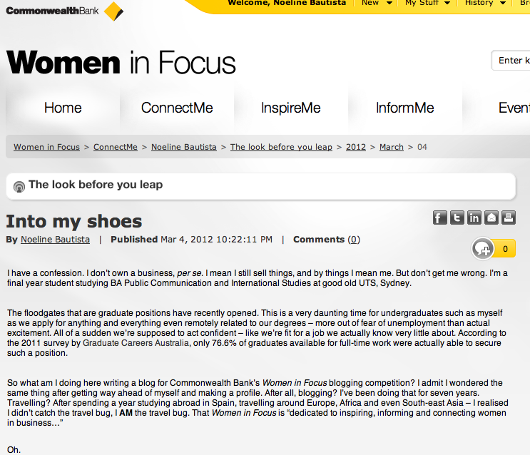530x455 pixels.
Task: Share post on Facebook icon
Action: point(440,218)
